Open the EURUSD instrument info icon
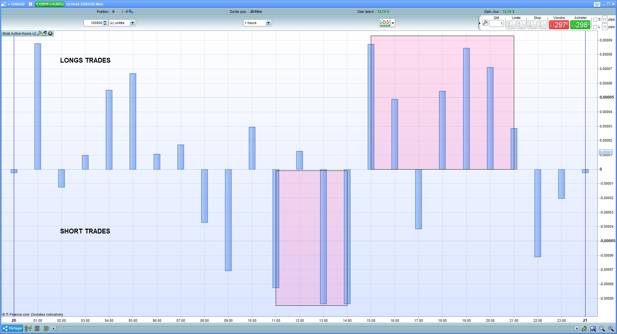This screenshot has width=617, height=334. click(31, 4)
